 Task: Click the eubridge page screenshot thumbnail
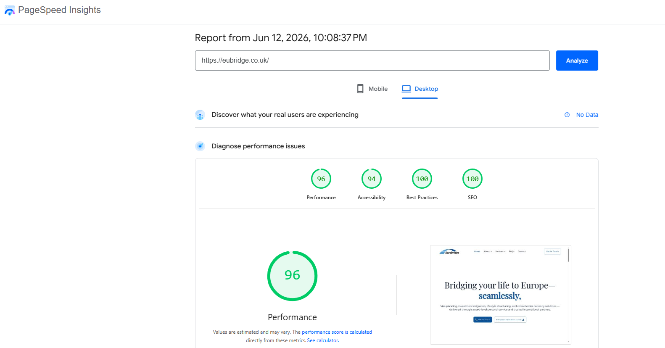click(501, 295)
